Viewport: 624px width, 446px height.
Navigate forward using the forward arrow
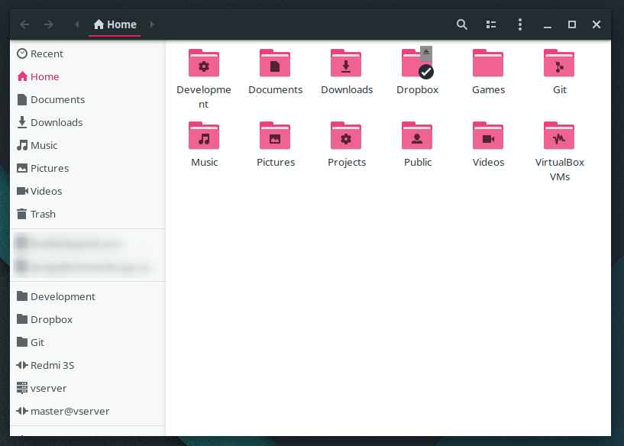pyautogui.click(x=48, y=24)
